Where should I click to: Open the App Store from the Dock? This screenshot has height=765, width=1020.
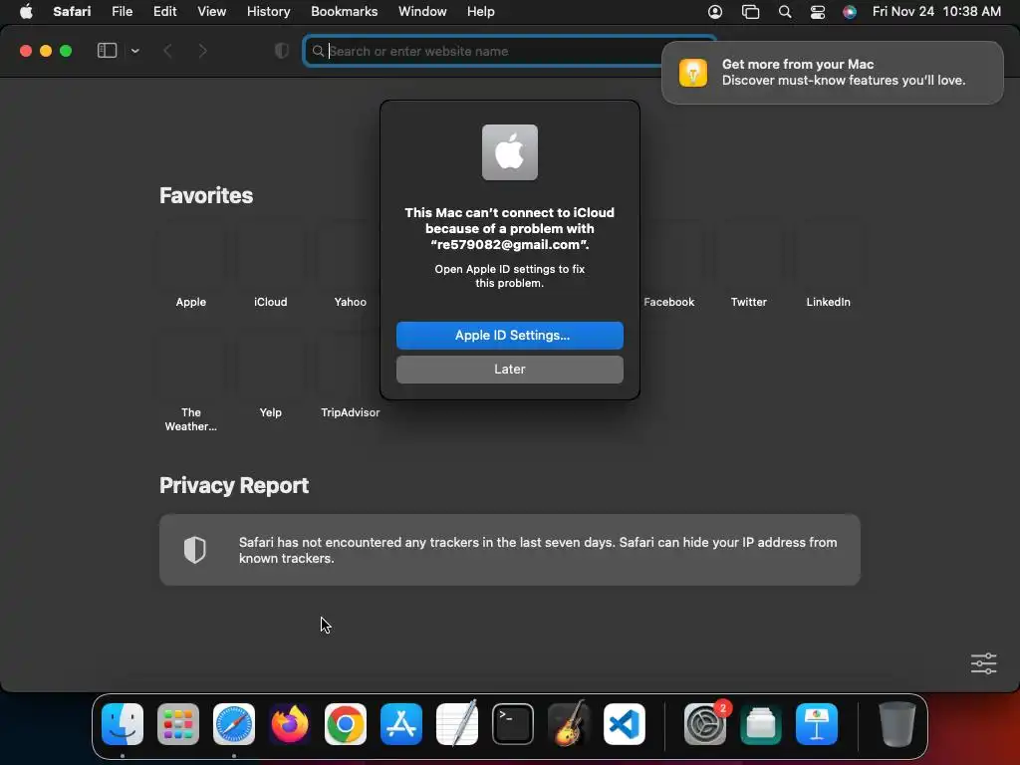click(401, 724)
